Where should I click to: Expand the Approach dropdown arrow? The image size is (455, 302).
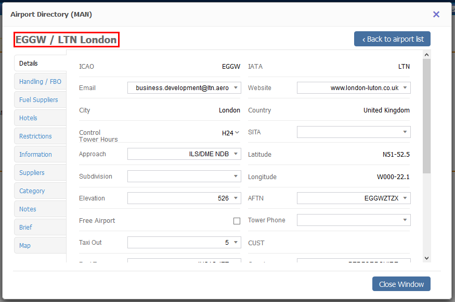(x=236, y=154)
